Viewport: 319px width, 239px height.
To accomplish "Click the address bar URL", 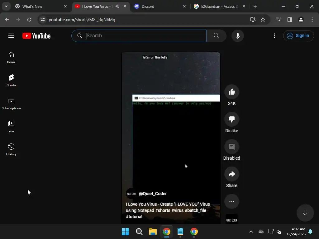I will point(82,20).
